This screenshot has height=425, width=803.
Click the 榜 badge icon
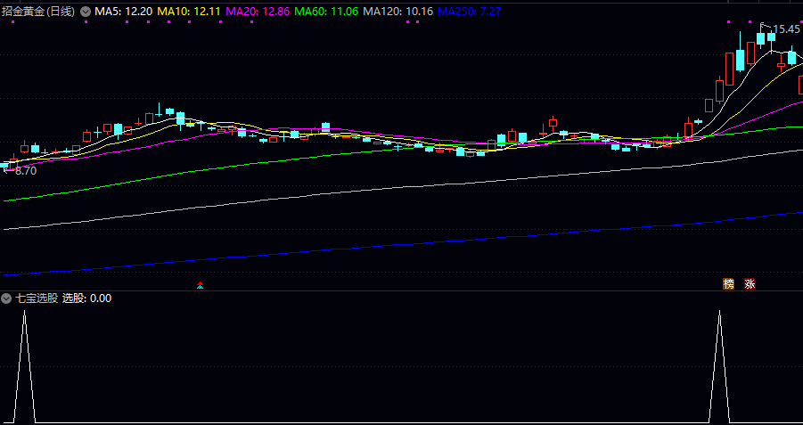coord(728,284)
